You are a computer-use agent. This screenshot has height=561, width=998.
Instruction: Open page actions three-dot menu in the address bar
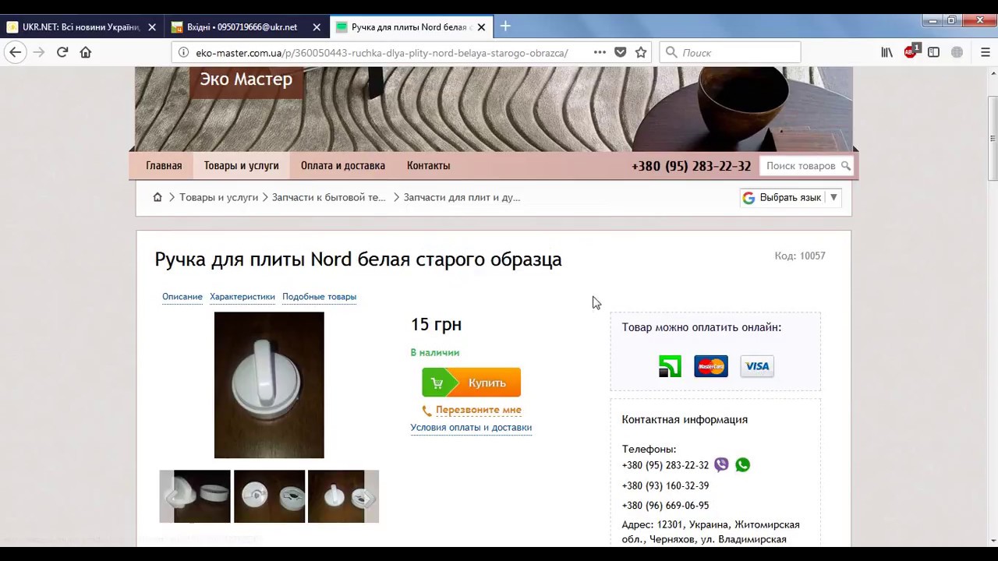pyautogui.click(x=600, y=52)
